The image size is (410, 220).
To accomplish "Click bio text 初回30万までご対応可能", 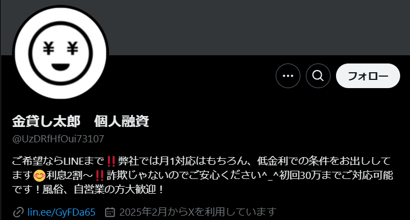I will point(336,175).
